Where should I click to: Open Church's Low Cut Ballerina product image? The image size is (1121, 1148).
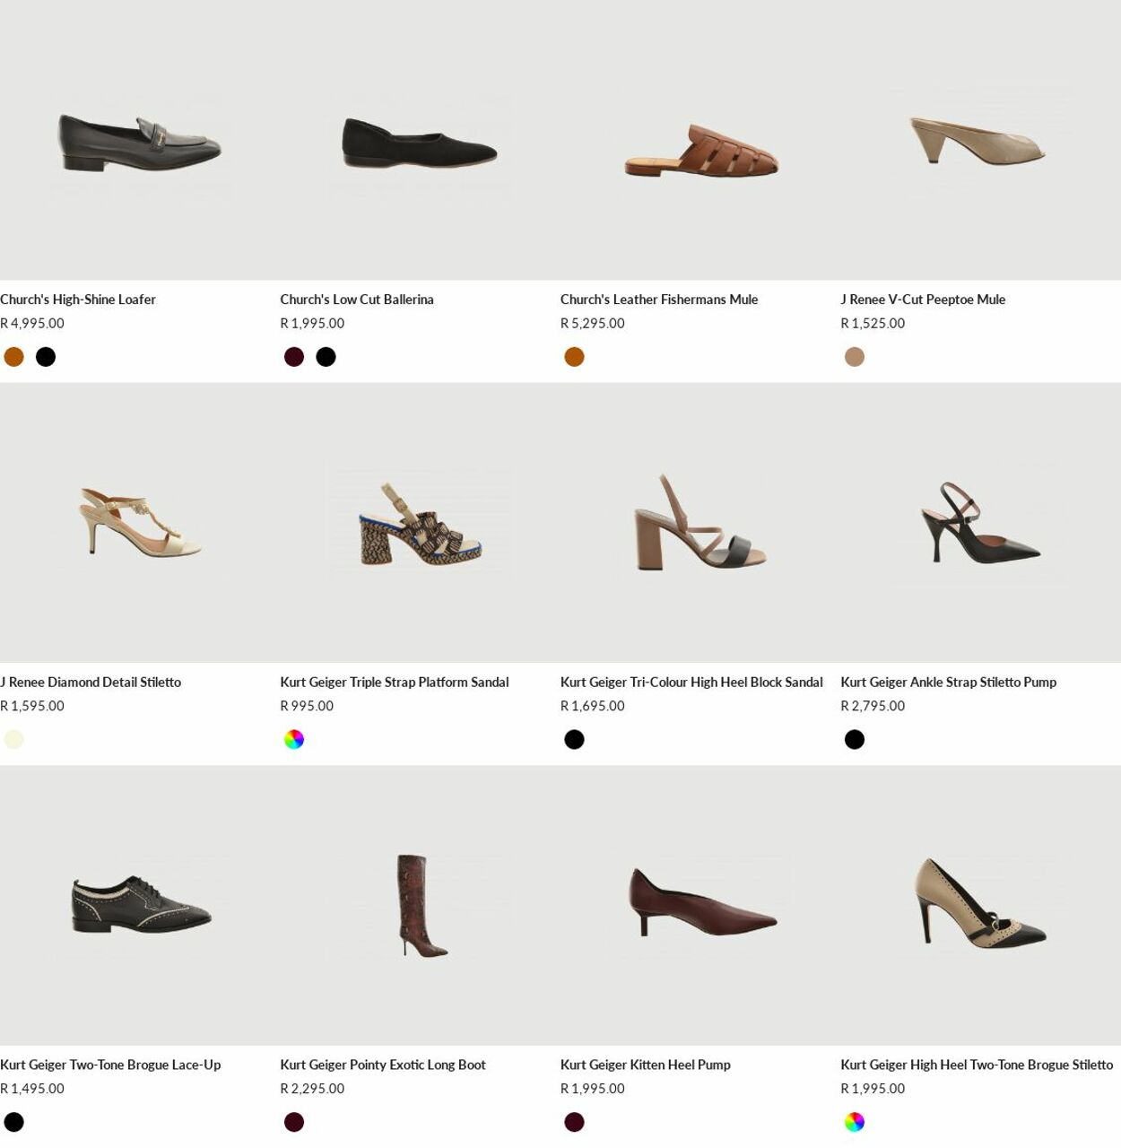coord(420,140)
